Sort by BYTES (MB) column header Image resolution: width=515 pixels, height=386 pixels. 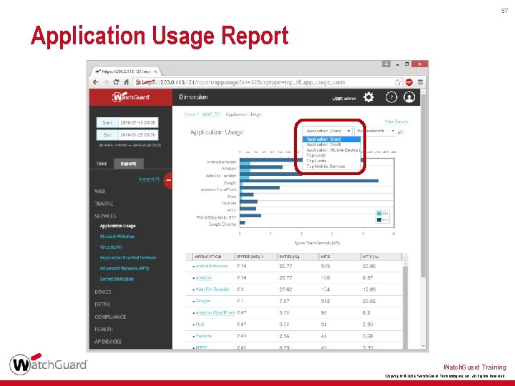pyautogui.click(x=256, y=257)
